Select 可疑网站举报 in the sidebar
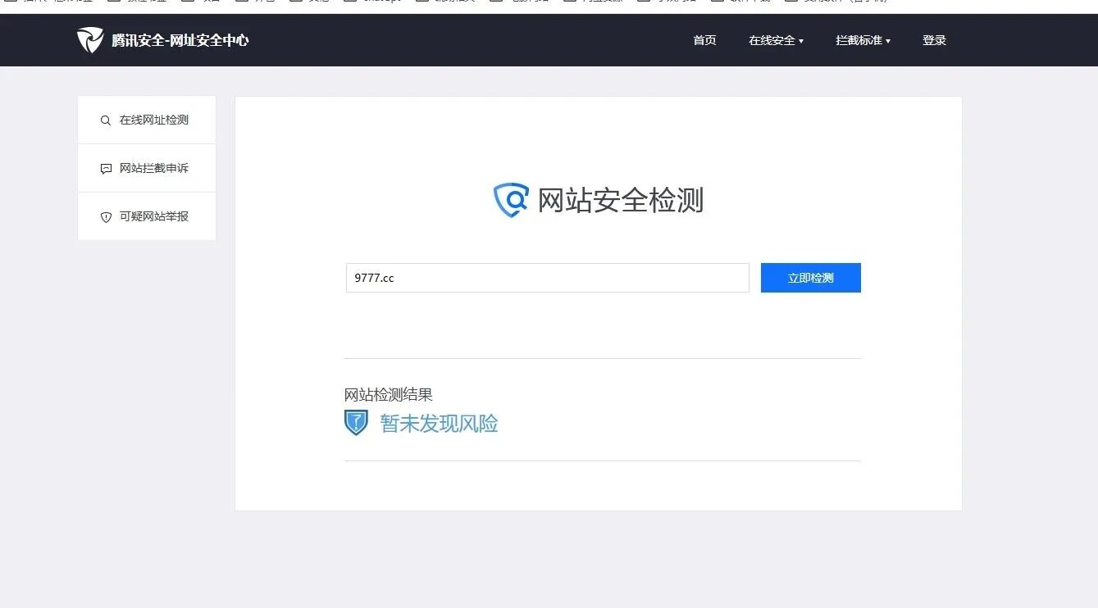Image resolution: width=1098 pixels, height=608 pixels. (147, 216)
